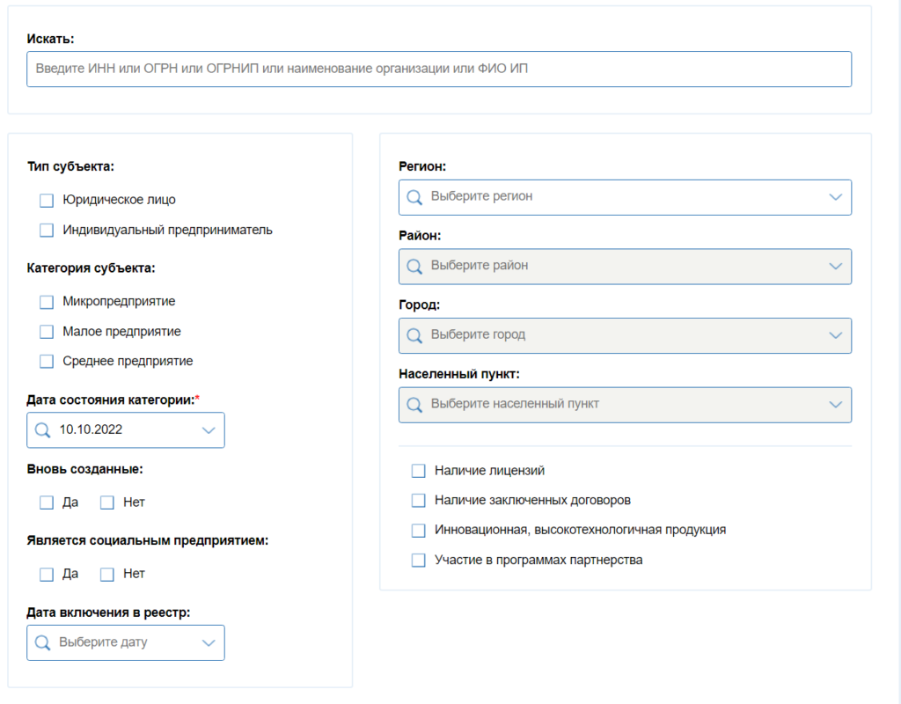Click the Искать search input field
Image resolution: width=901 pixels, height=704 pixels.
tap(438, 69)
